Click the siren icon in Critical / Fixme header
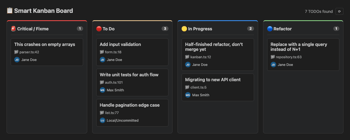The image size is (350, 140). pos(13,29)
